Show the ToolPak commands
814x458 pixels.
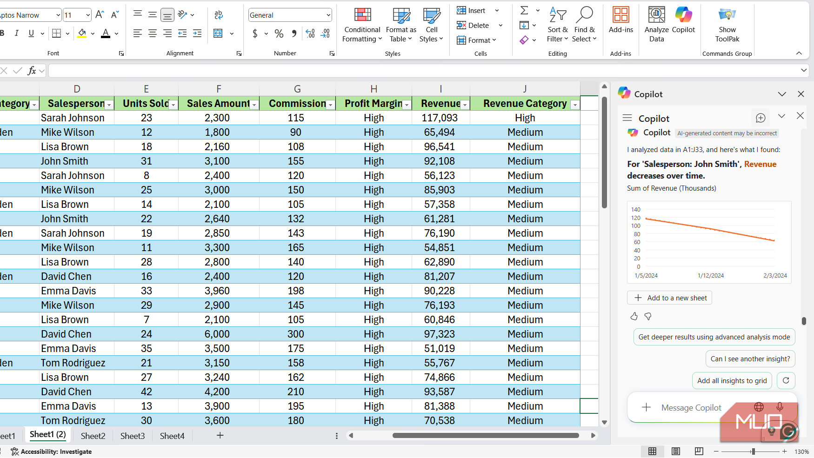coord(727,25)
